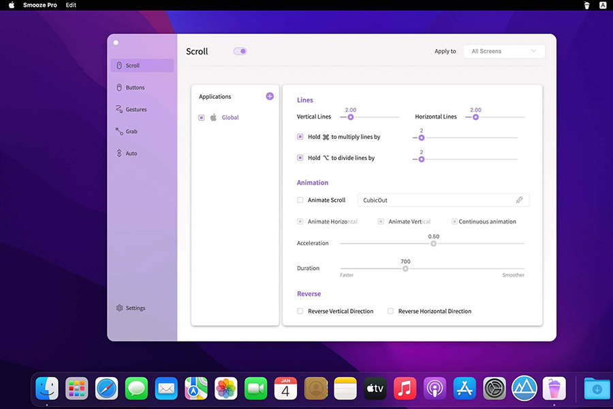Open Maps from the dock

(x=196, y=389)
